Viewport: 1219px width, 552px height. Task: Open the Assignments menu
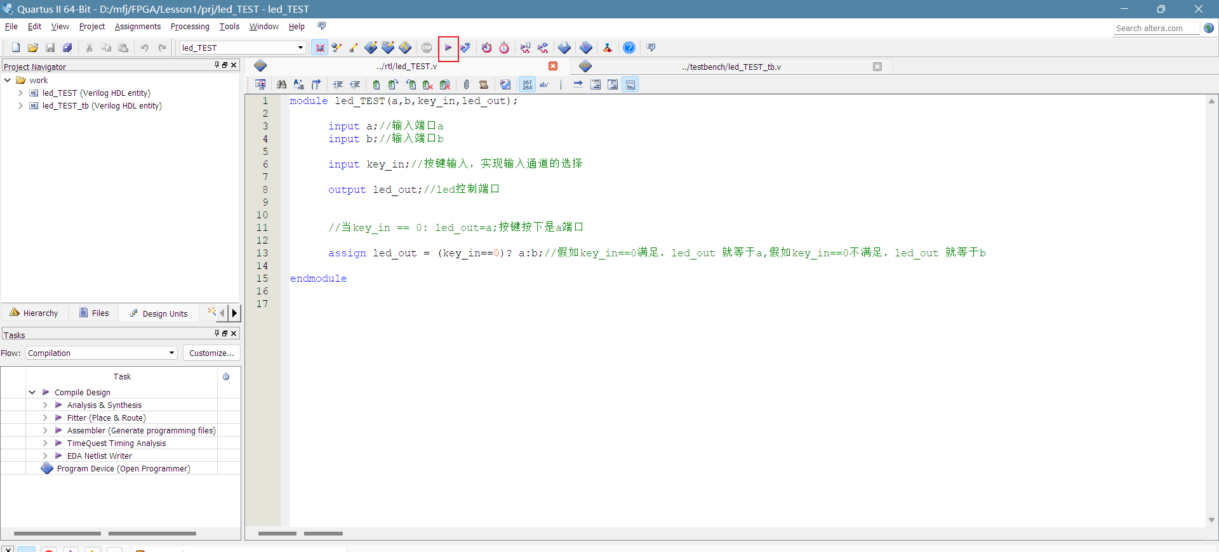(x=138, y=26)
